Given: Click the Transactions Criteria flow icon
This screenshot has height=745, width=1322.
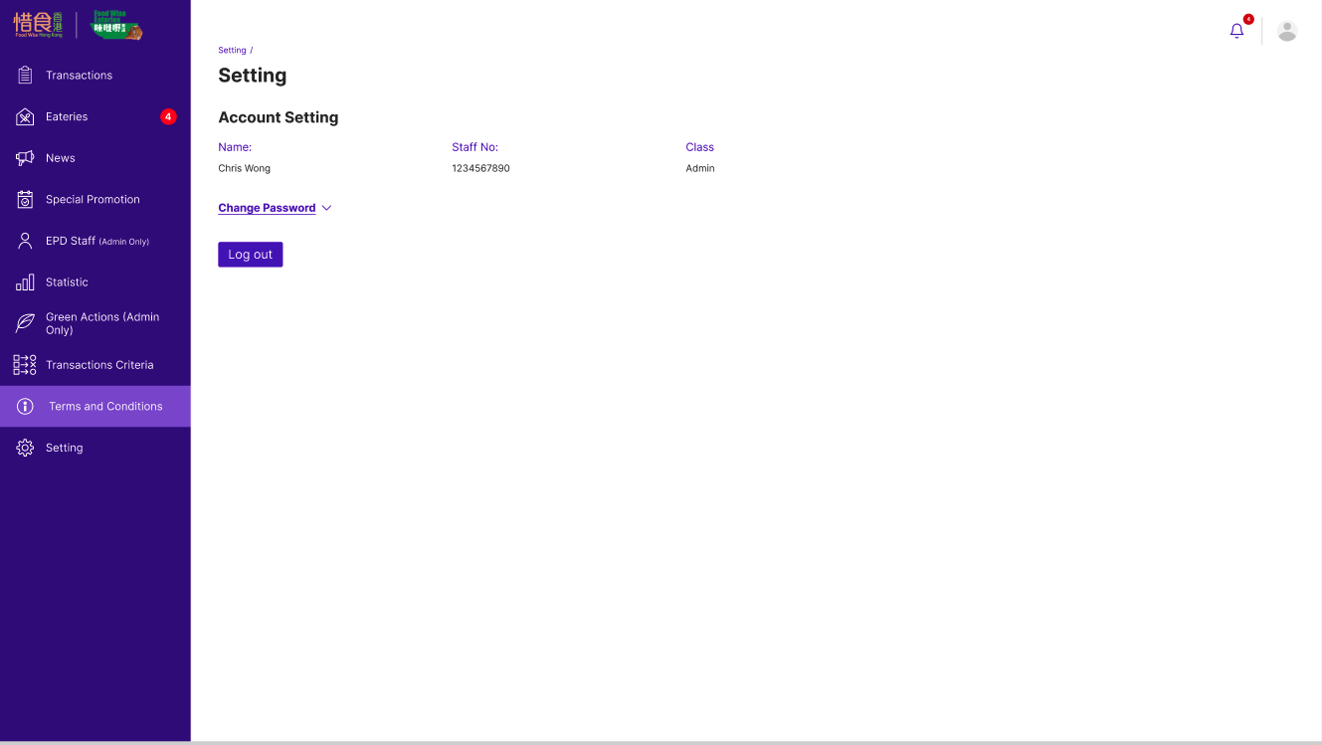Looking at the screenshot, I should (x=25, y=365).
